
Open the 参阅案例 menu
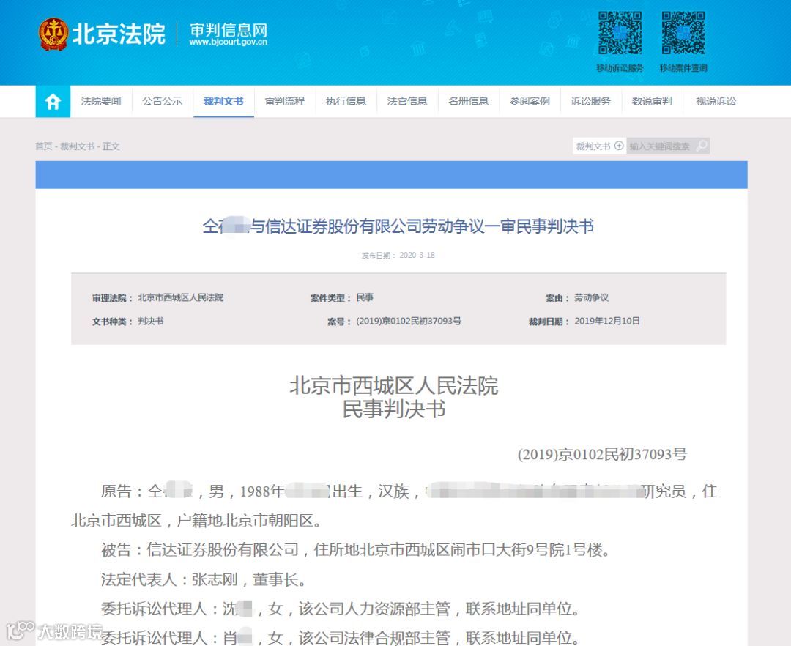[x=530, y=101]
